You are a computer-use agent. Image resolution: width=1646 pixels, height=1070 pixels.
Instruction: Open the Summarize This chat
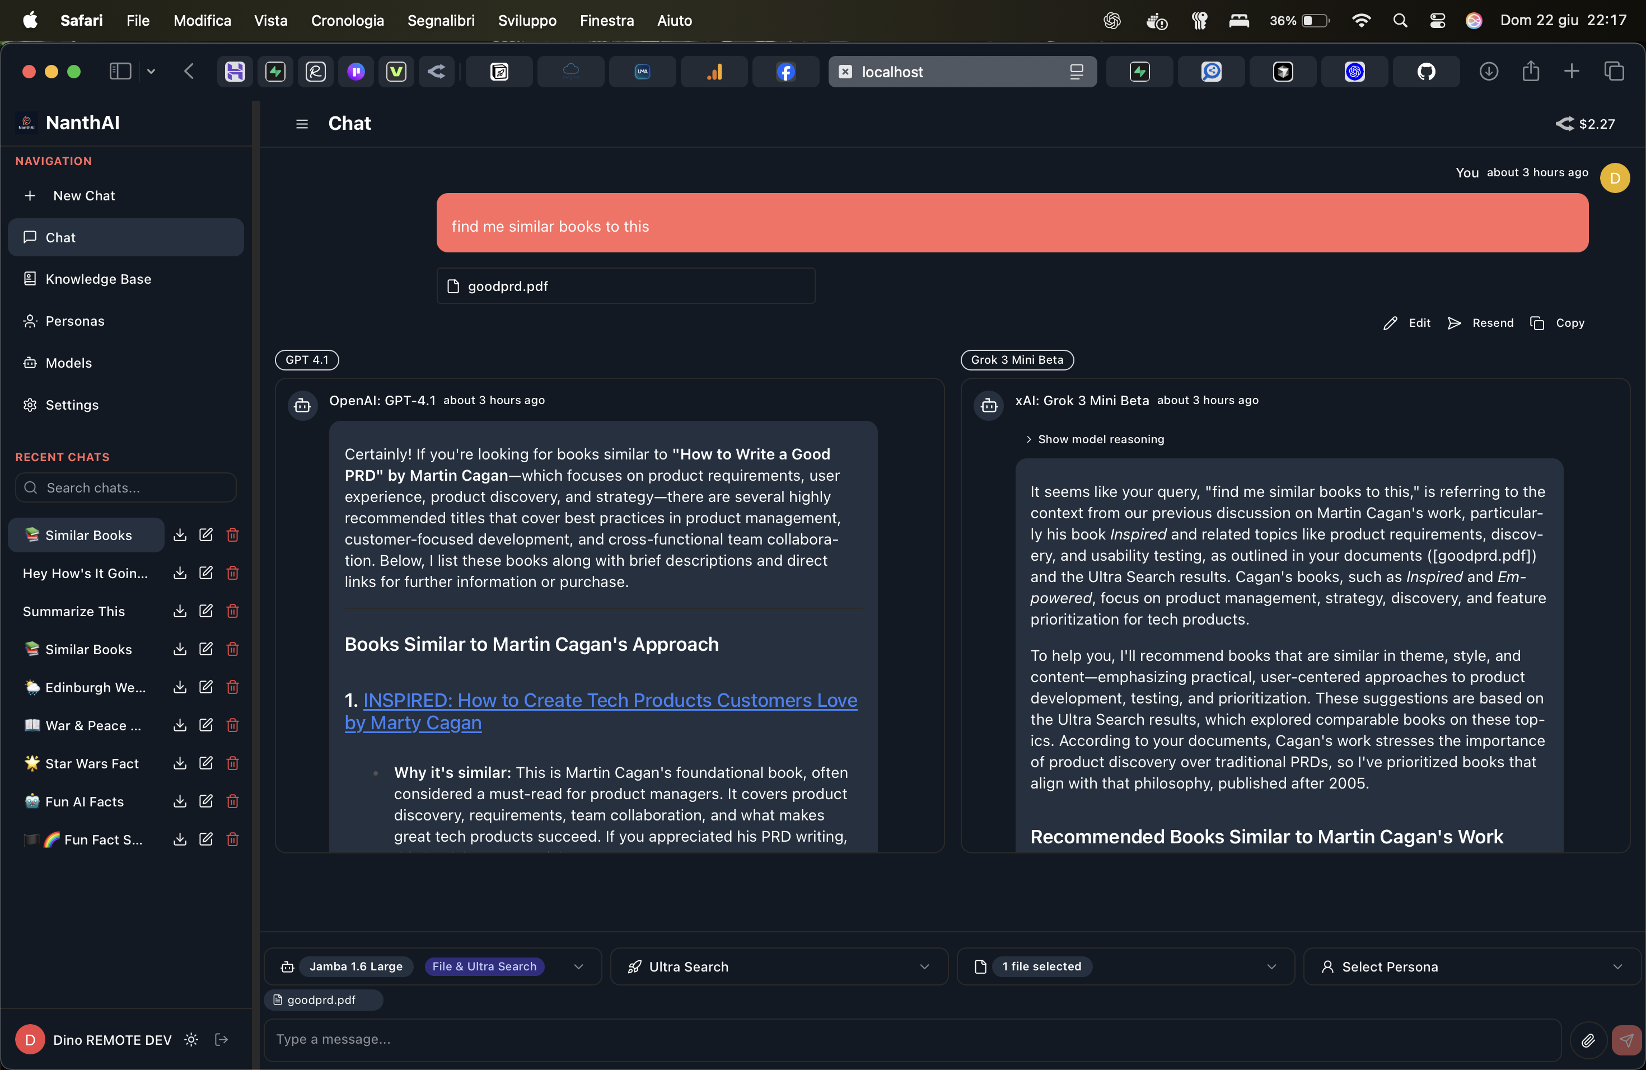tap(74, 611)
